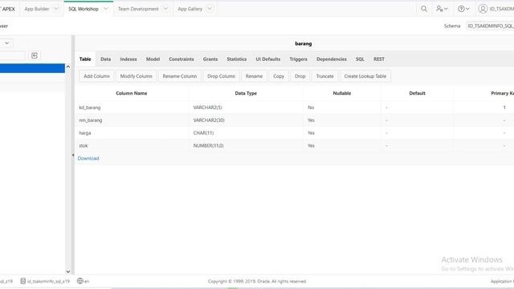Click the globe language icon in footer
514x289 pixels.
[80, 281]
